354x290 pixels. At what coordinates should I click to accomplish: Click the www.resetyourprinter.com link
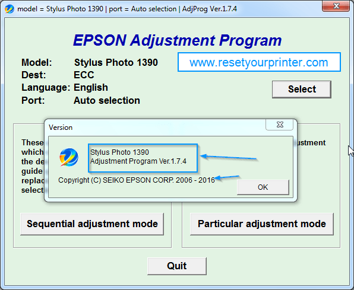click(x=259, y=62)
